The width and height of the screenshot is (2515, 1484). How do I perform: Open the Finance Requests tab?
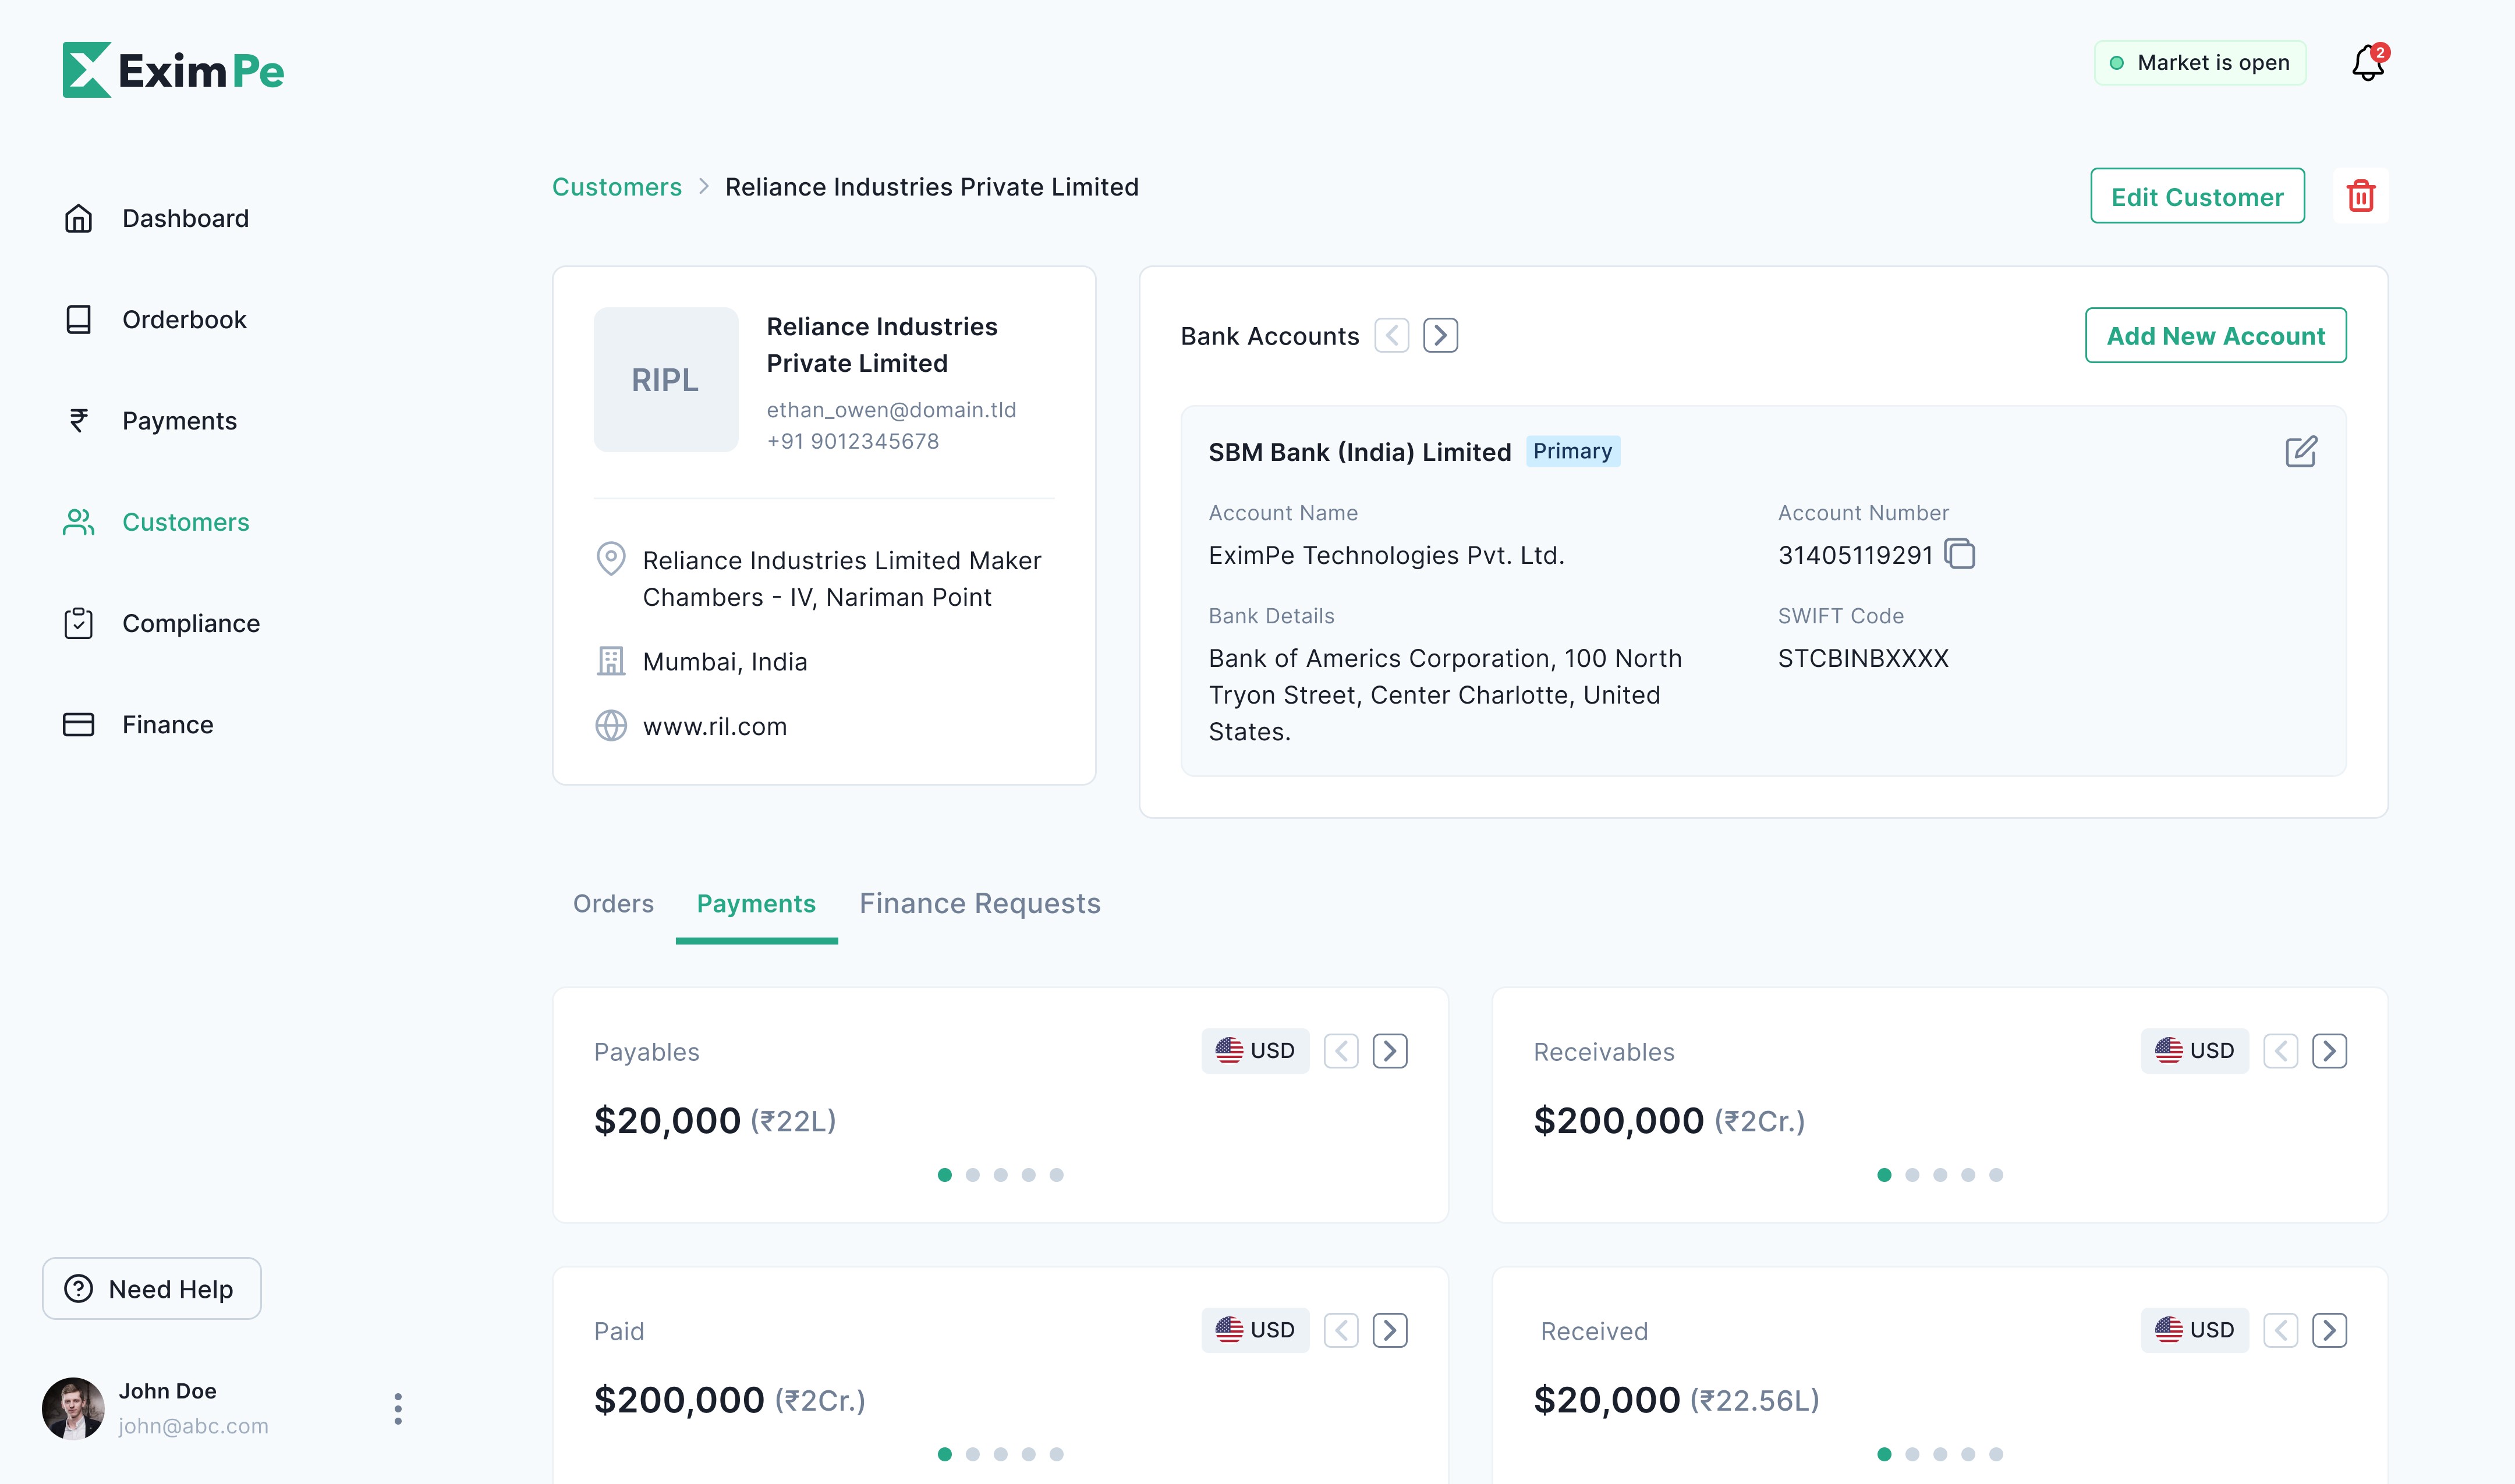coord(979,903)
